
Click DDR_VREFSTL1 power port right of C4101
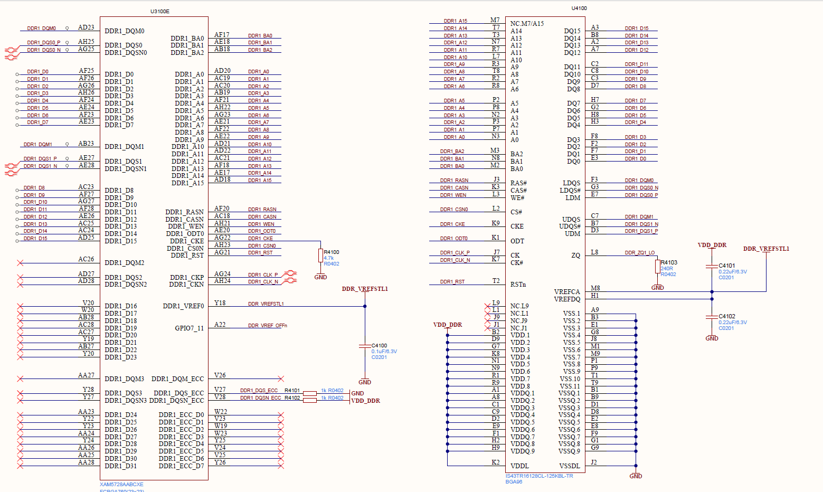(766, 249)
